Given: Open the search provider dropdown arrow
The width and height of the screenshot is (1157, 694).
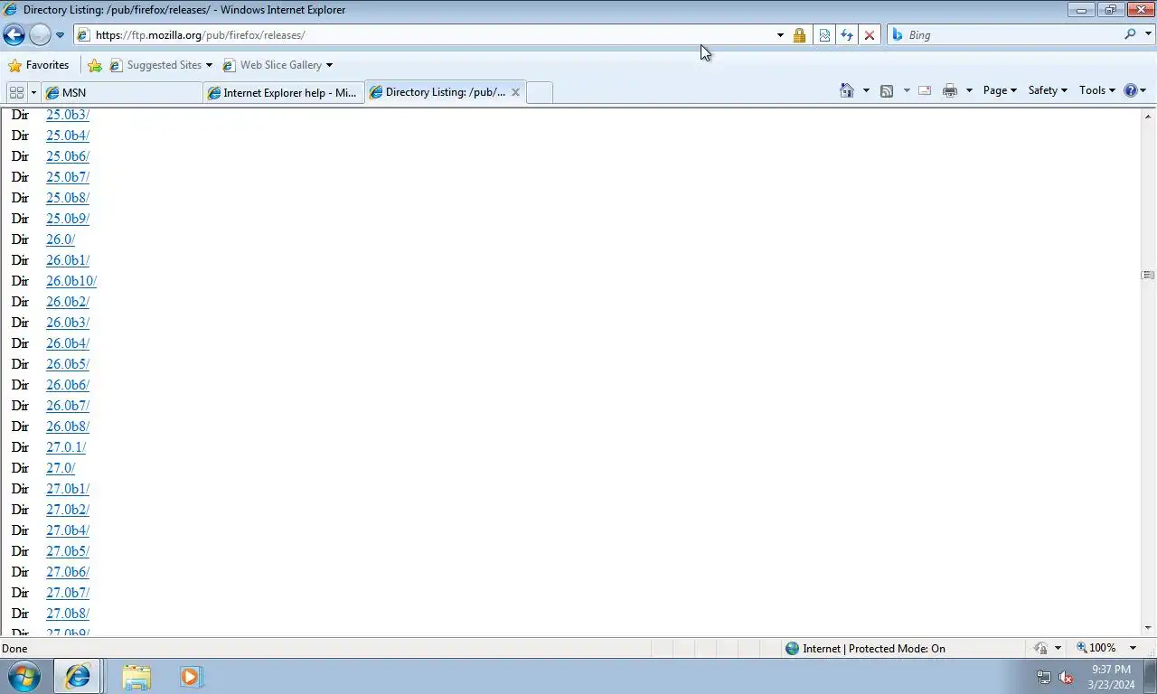Looking at the screenshot, I should tap(1148, 35).
